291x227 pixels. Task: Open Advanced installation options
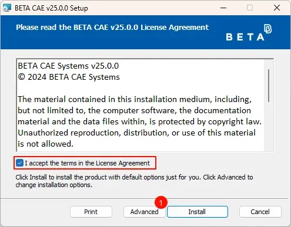[x=145, y=212]
